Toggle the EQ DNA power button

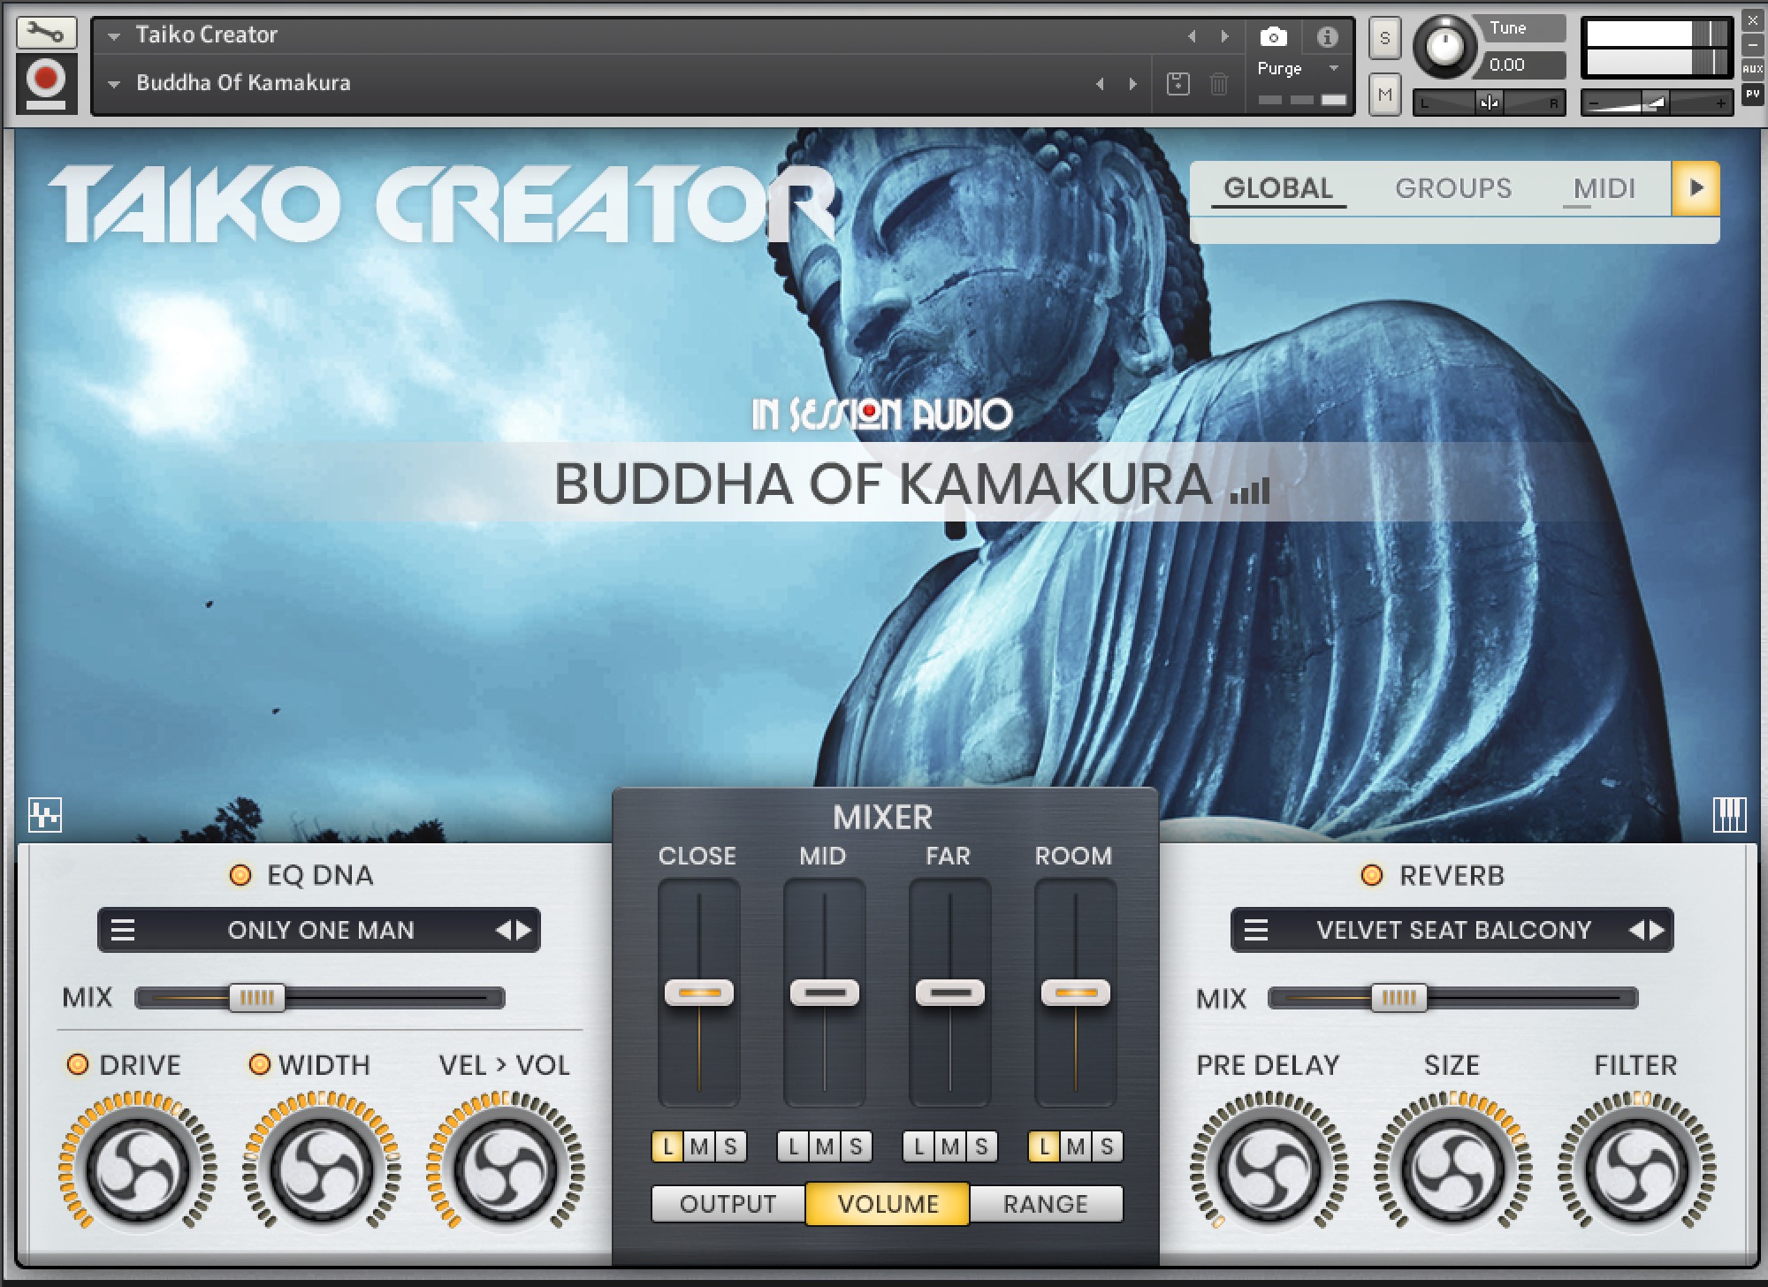[x=240, y=875]
